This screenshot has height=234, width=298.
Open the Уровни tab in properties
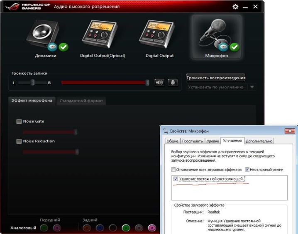[213, 141]
